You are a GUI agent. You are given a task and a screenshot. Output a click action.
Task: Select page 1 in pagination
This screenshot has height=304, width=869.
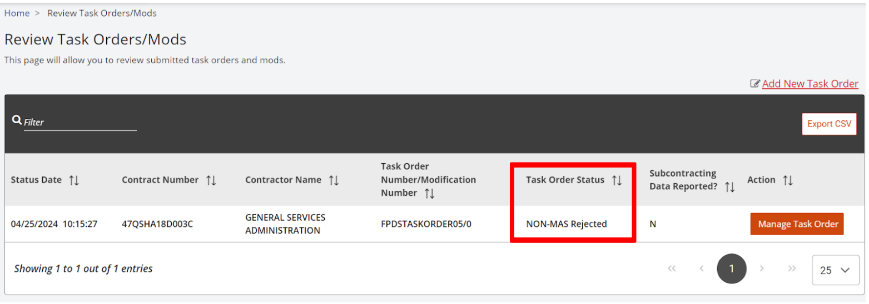point(731,269)
